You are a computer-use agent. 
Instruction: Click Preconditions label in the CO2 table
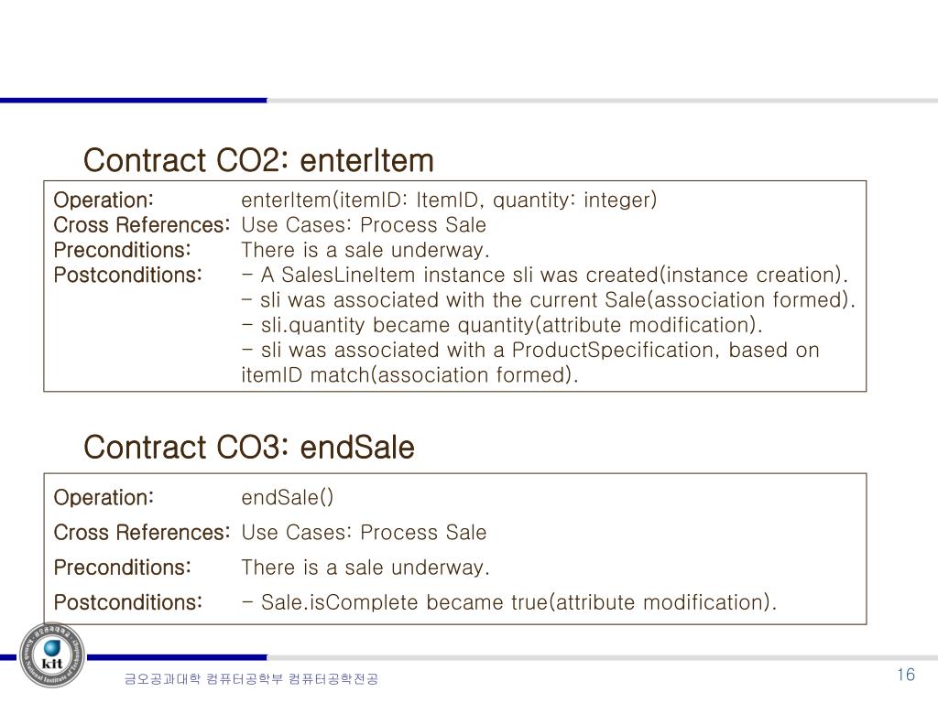point(122,250)
